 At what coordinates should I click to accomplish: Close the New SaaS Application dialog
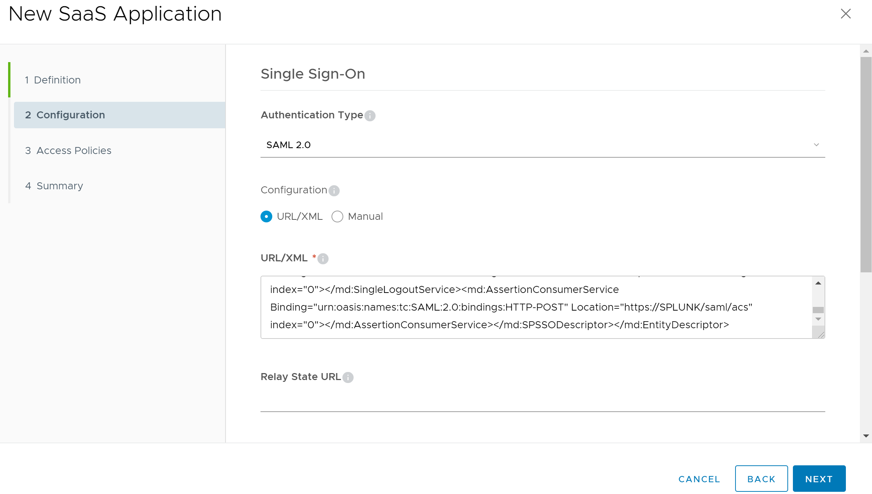pyautogui.click(x=846, y=14)
